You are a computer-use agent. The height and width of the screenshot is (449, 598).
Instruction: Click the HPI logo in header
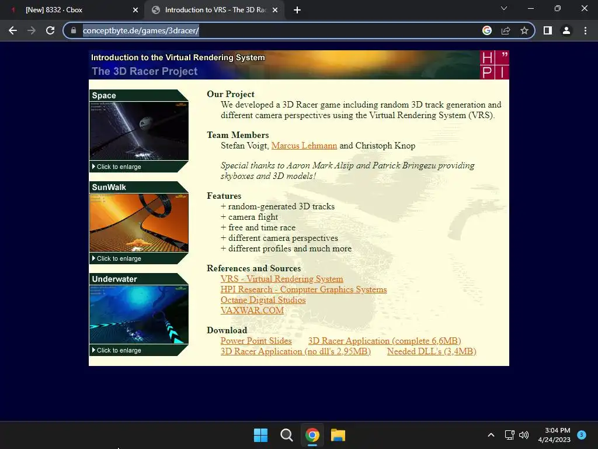(x=494, y=65)
